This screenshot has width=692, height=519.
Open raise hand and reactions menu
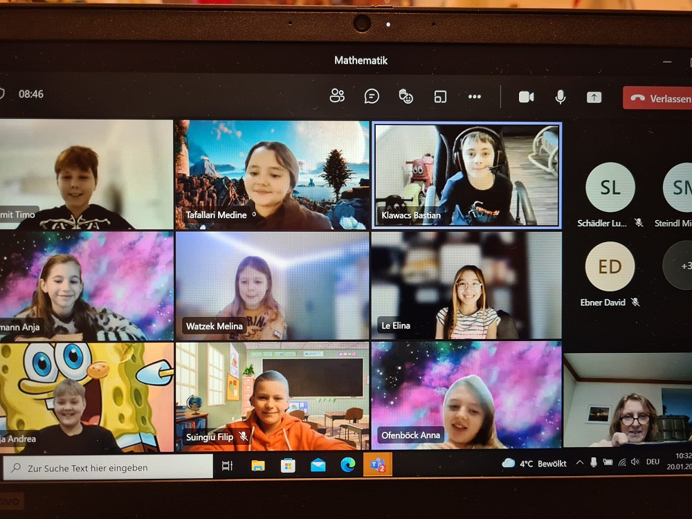tap(406, 96)
